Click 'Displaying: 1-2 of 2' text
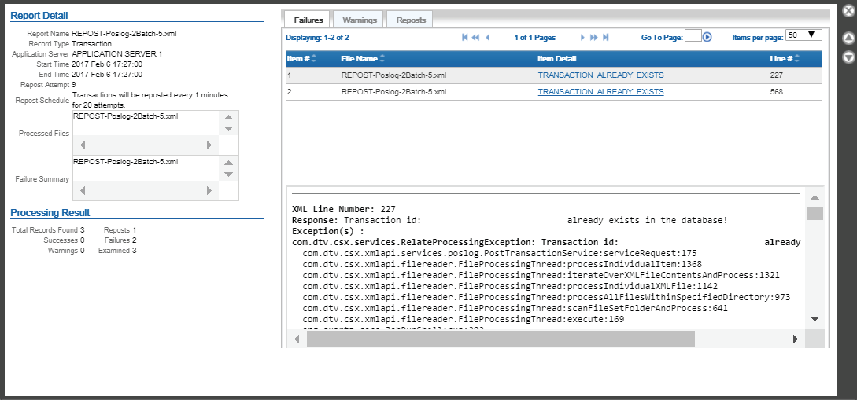Screen dimensions: 857x400 (x=317, y=38)
